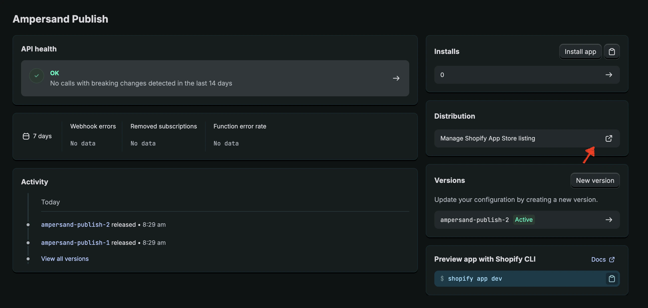Viewport: 648px width, 308px height.
Task: Click the green OK checkmark icon
Action: tap(36, 75)
